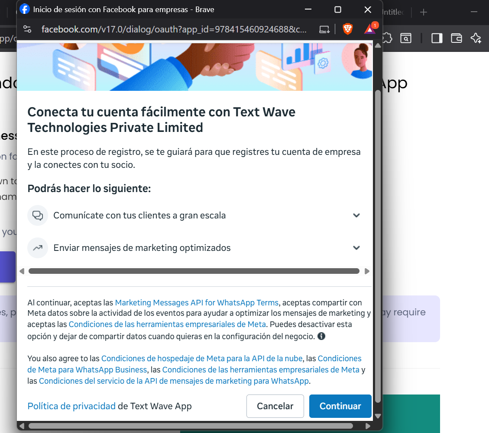Toggle the browser sidebar panel icon
The height and width of the screenshot is (433, 489).
tap(437, 38)
